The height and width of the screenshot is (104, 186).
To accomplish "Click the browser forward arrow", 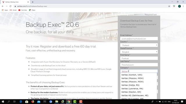I will tap(6, 6).
